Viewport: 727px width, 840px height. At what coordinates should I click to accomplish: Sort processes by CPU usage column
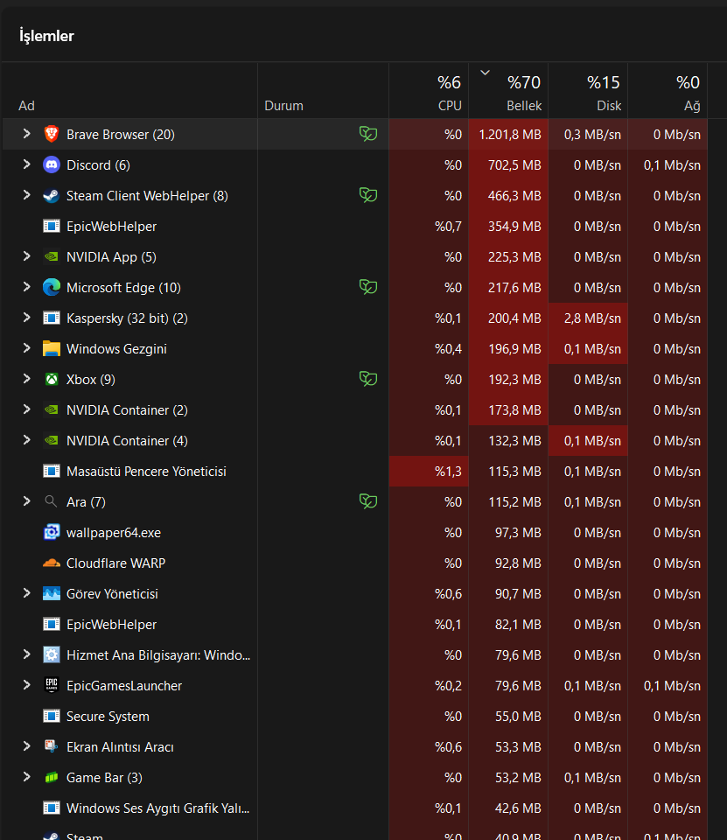[x=429, y=90]
